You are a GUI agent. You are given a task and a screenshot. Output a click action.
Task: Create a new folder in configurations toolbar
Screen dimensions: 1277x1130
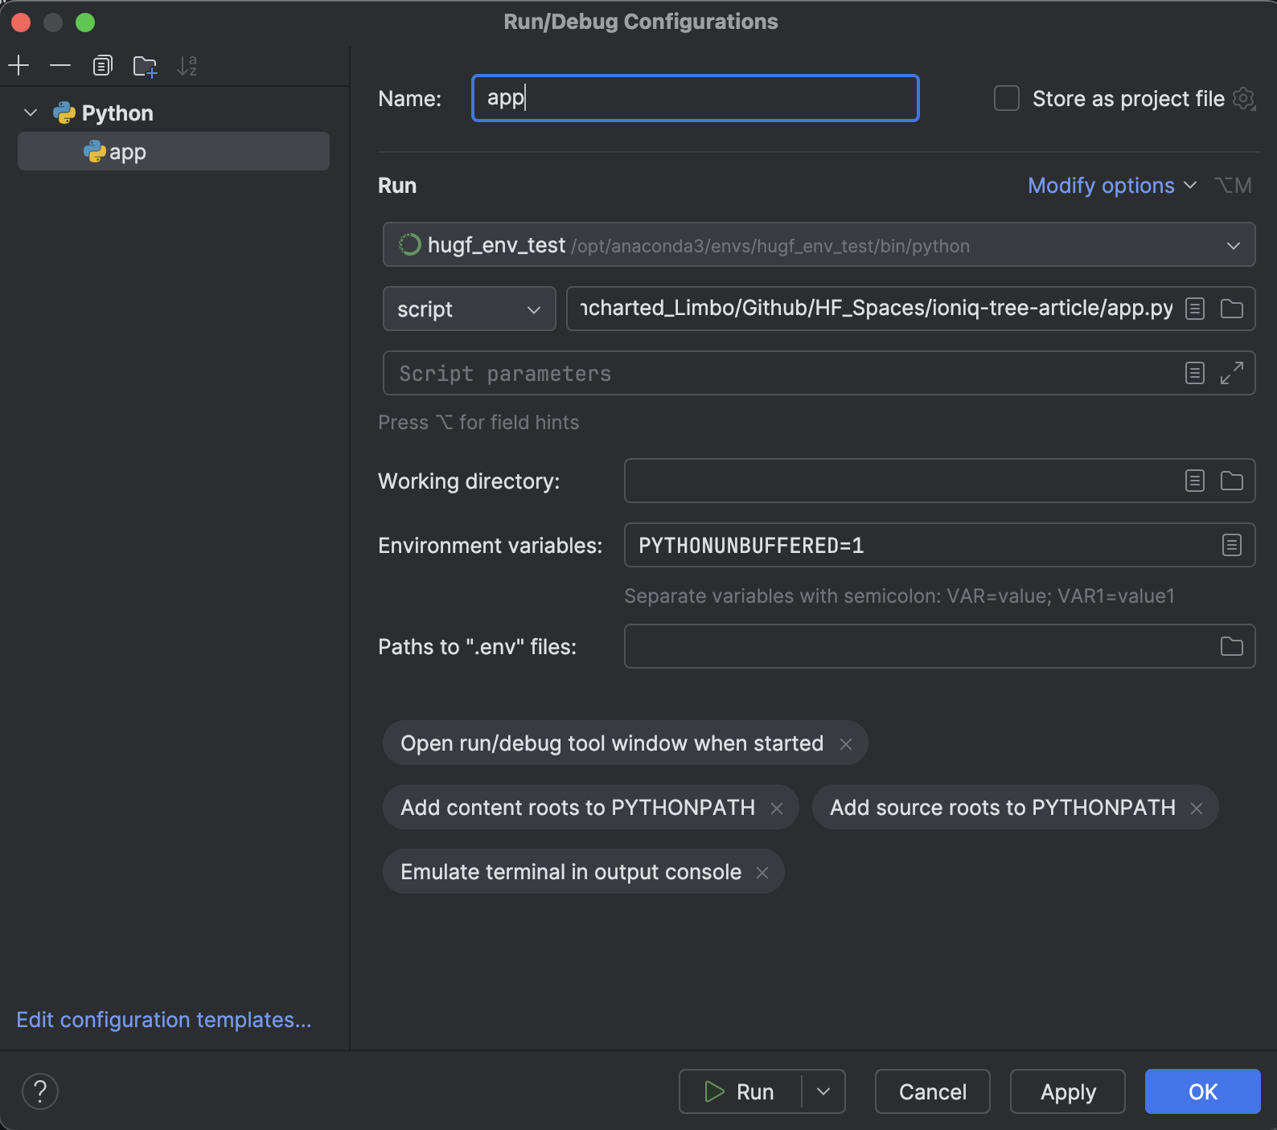[145, 66]
